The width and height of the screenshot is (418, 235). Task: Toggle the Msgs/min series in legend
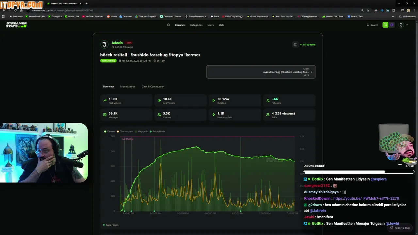point(141,131)
